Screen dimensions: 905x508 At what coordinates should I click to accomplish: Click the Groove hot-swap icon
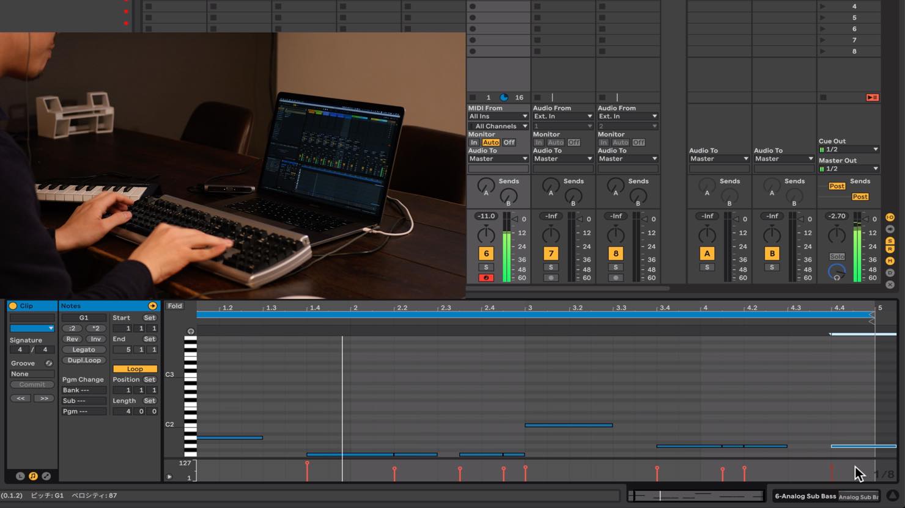click(x=49, y=363)
